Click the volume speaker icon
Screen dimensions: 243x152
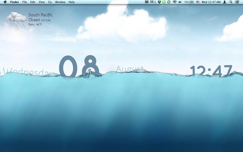point(180,2)
